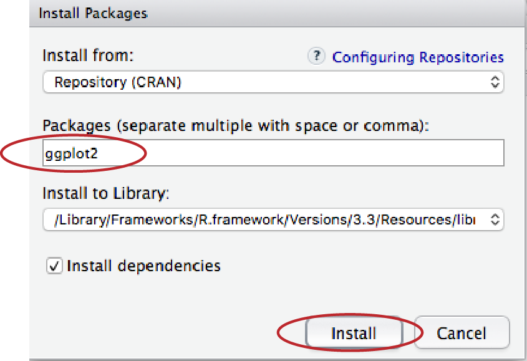The image size is (527, 361).
Task: Click the 'Install from:' label
Action: (x=87, y=56)
